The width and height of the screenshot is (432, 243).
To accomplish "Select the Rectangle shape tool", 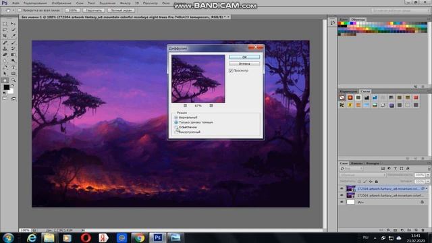I will [x=13, y=74].
